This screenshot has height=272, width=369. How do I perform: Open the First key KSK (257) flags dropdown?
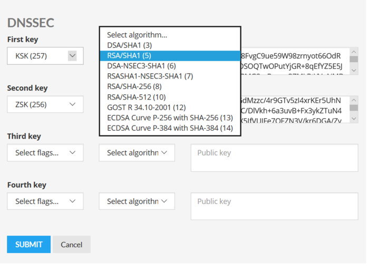[45, 56]
